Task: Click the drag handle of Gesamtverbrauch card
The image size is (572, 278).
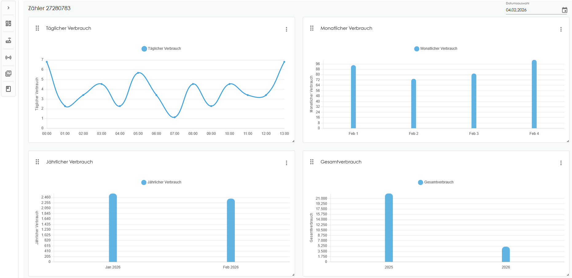Action: point(312,162)
